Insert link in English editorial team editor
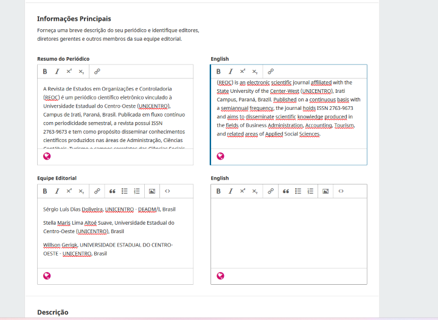The width and height of the screenshot is (438, 320). (270, 191)
